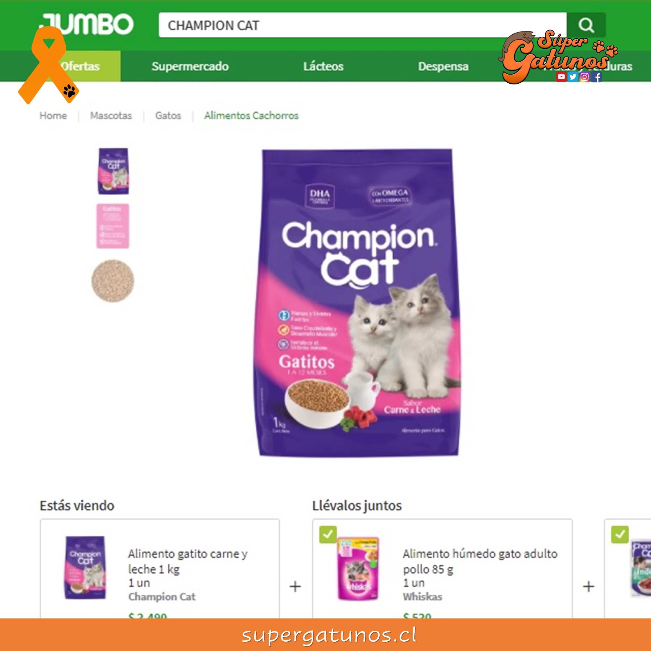Navigate to Mascotas breadcrumb
Image resolution: width=651 pixels, height=651 pixels.
[111, 115]
